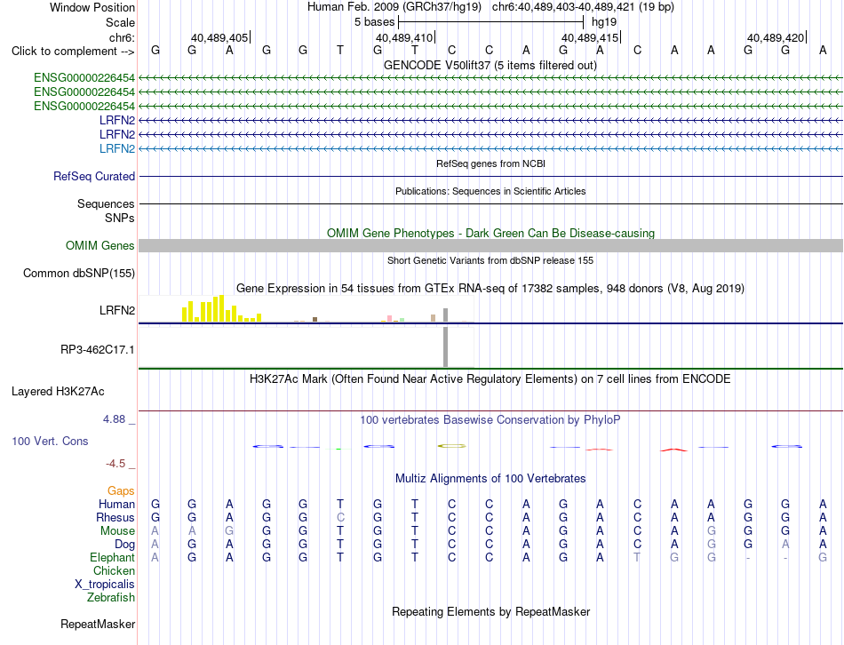Click the light C mismatch in Rhesus row
The width and height of the screenshot is (844, 645).
click(340, 517)
